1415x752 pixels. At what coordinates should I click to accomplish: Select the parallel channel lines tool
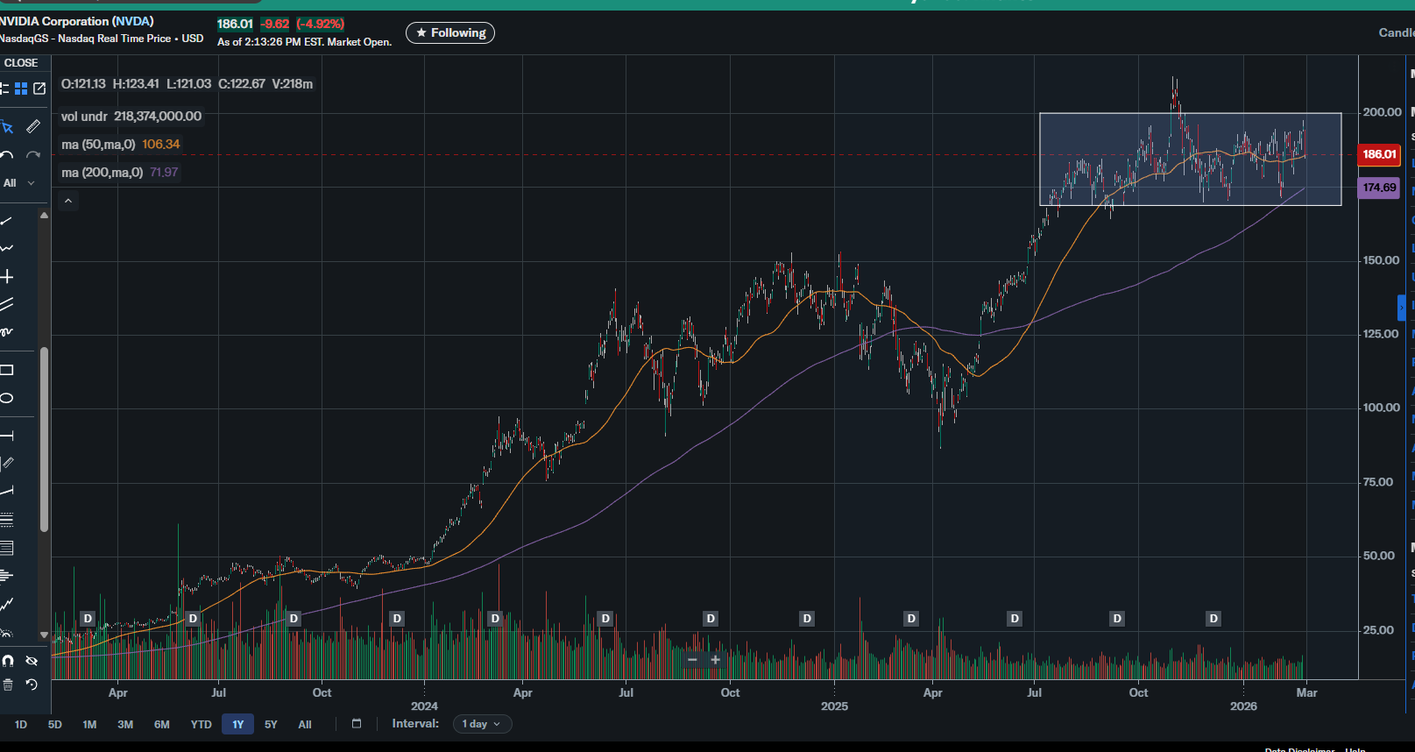[x=7, y=305]
